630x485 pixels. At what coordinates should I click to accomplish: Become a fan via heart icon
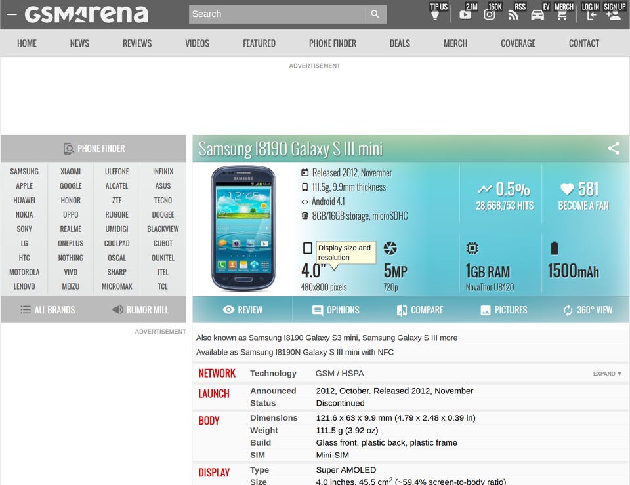[x=567, y=189]
